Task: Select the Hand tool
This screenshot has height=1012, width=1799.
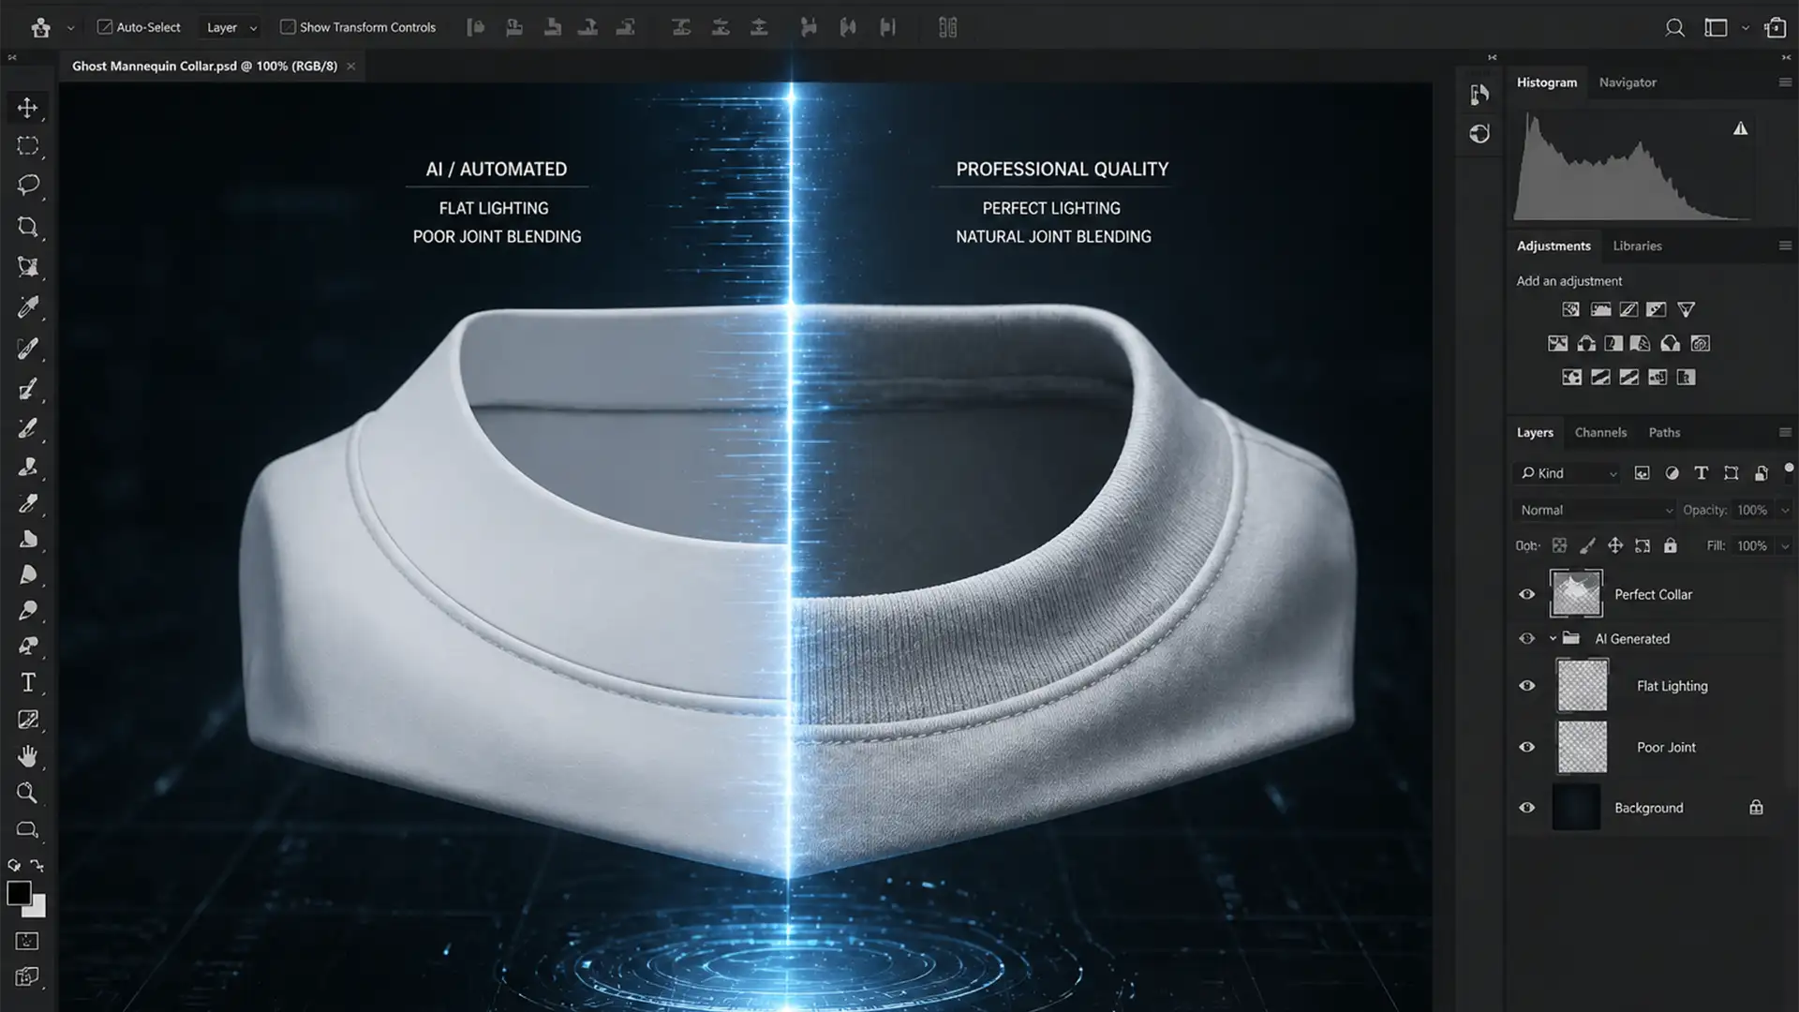Action: 27,755
